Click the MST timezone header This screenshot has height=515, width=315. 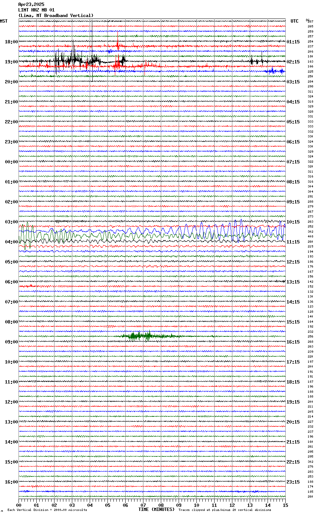coord(4,21)
